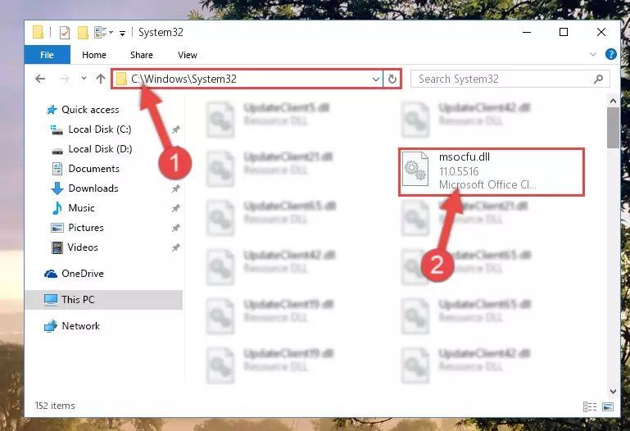Switch to Details view in the status bar

pos(589,407)
